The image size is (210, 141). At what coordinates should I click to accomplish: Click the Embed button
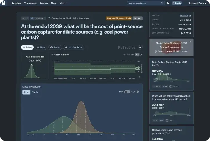[x=55, y=47]
